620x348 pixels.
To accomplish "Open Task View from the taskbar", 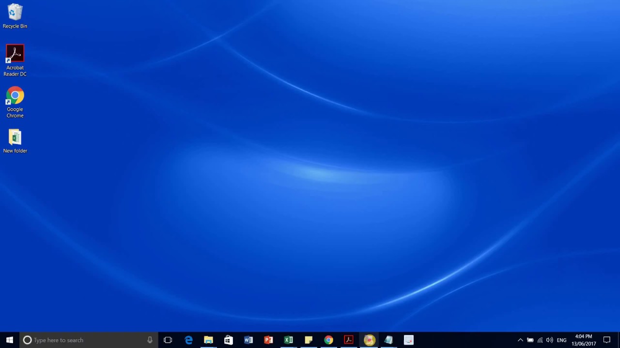I will click(168, 340).
